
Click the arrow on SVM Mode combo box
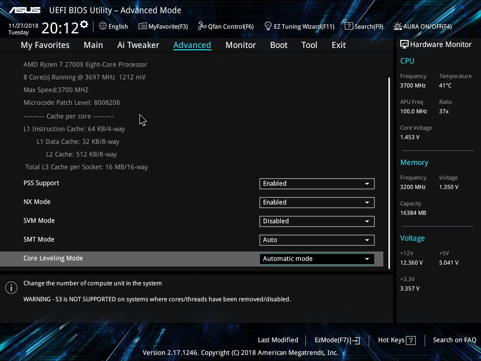[367, 221]
